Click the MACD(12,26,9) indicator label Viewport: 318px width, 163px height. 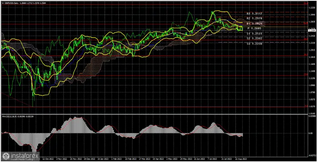click(x=9, y=117)
